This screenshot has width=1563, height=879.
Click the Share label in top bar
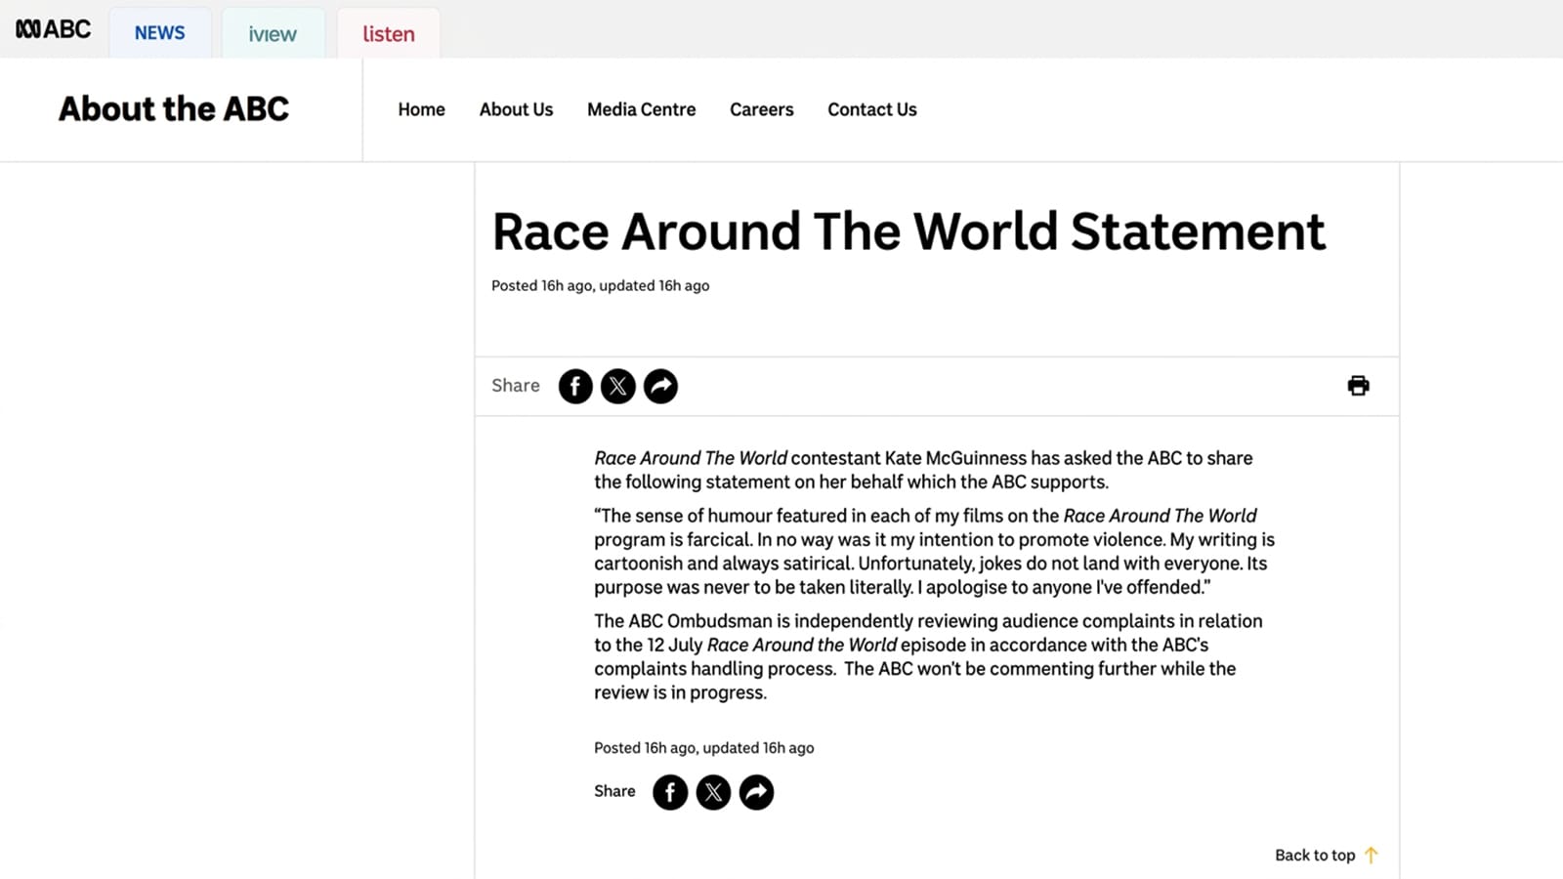[x=515, y=386]
